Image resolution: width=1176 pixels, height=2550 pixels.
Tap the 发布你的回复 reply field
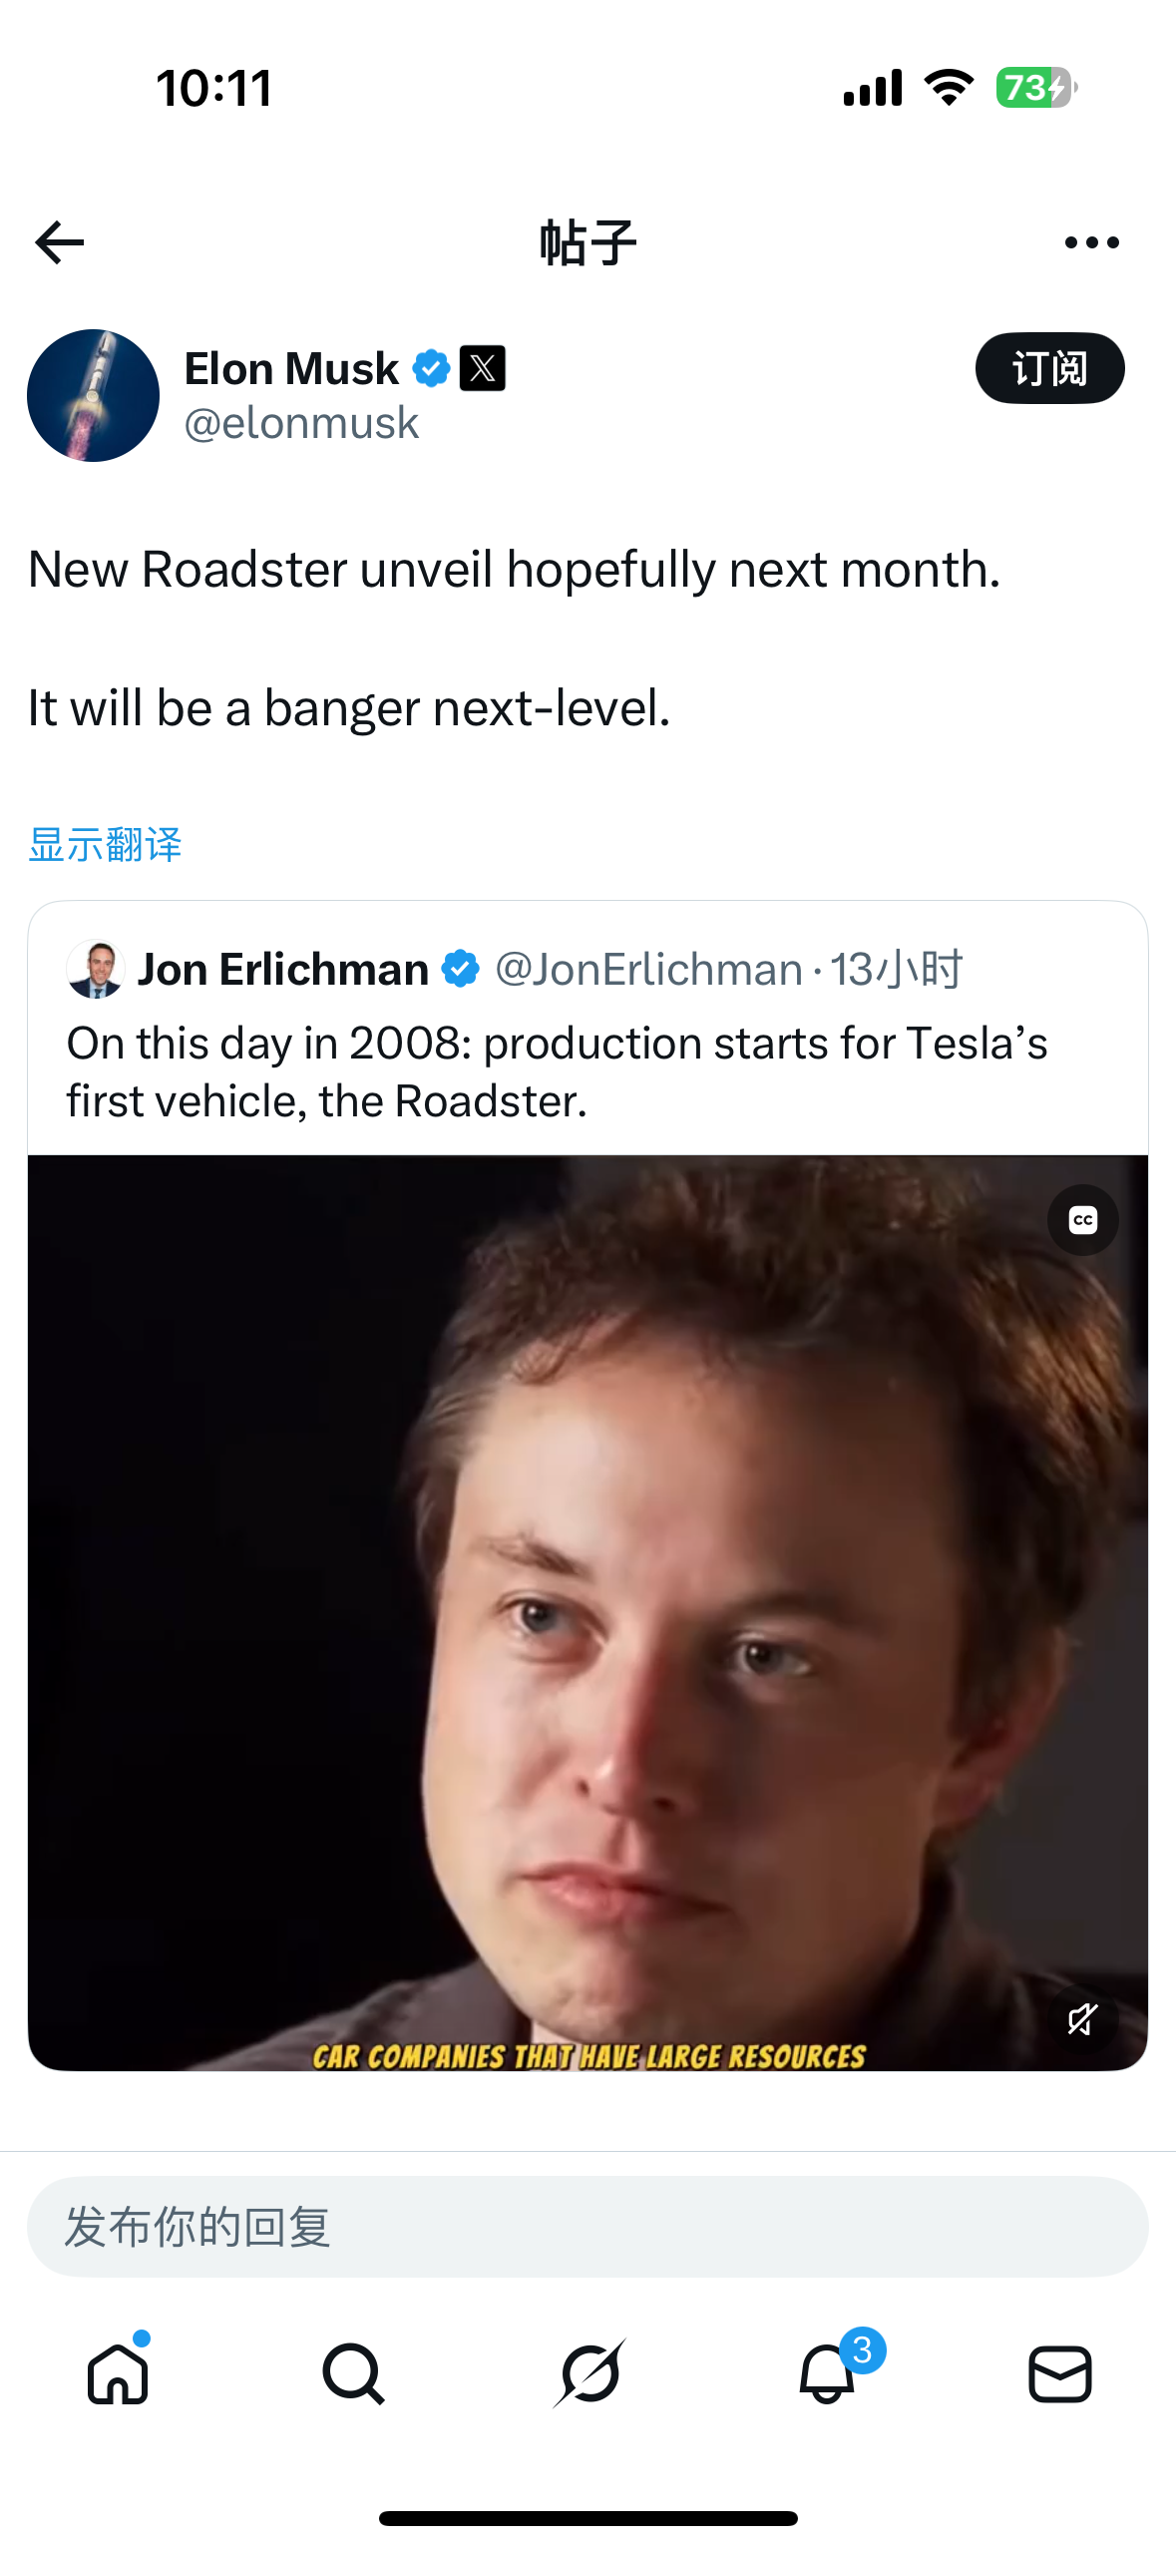588,2227
